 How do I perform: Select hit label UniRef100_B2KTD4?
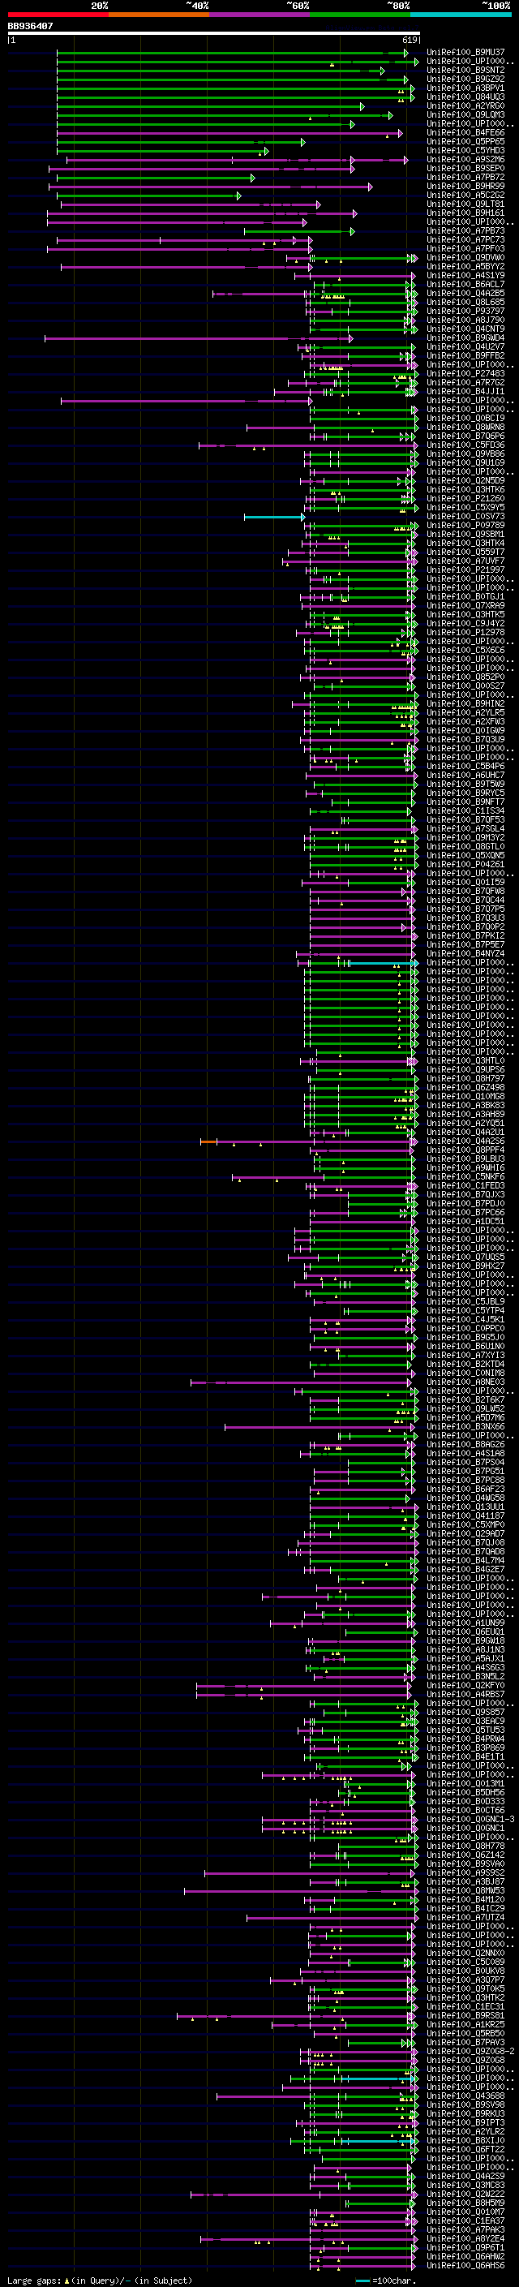465,1364
